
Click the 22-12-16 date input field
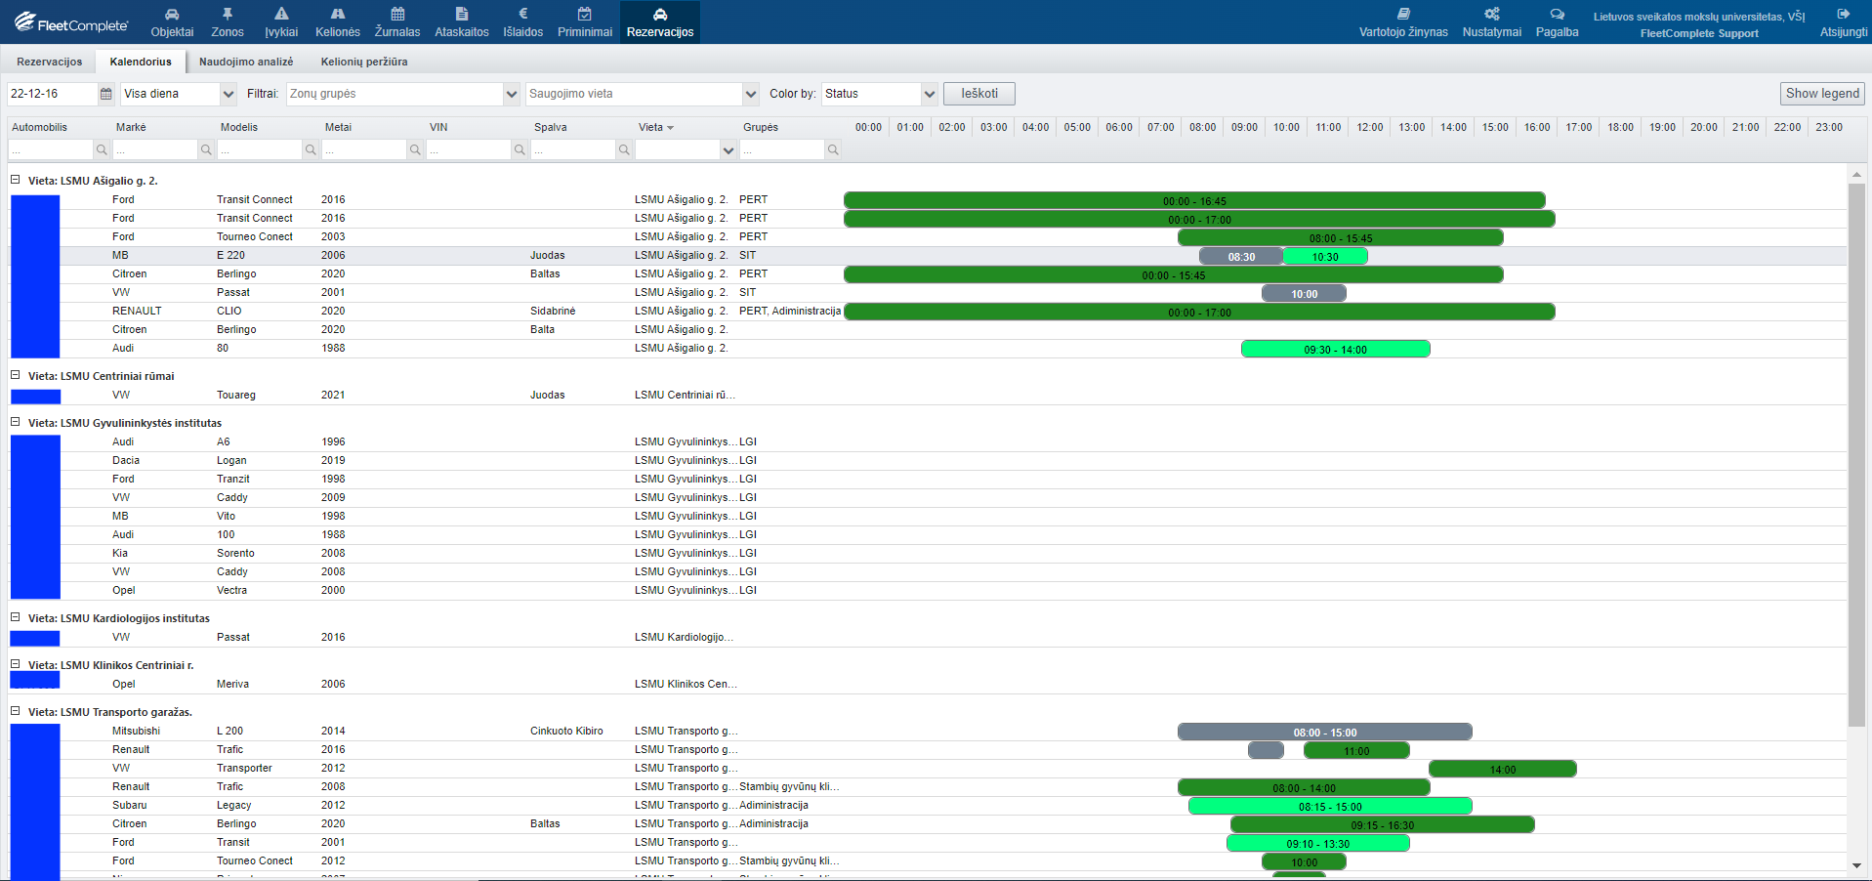point(52,94)
